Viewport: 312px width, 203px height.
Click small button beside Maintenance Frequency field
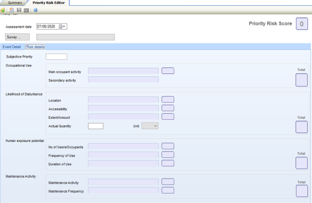[168, 190]
